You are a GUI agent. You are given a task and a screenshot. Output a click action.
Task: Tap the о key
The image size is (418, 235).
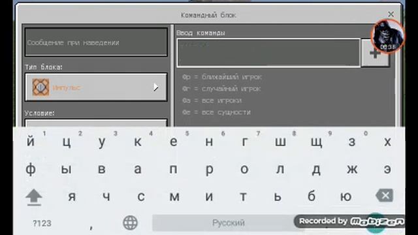[x=244, y=169]
